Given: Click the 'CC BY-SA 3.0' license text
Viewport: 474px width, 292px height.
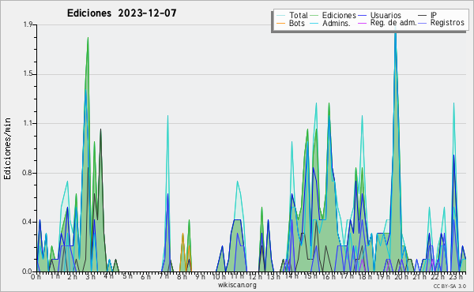Looking at the screenshot, I should point(450,286).
